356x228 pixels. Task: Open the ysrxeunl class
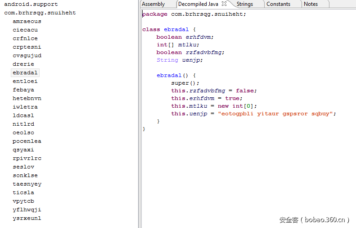coord(27,218)
